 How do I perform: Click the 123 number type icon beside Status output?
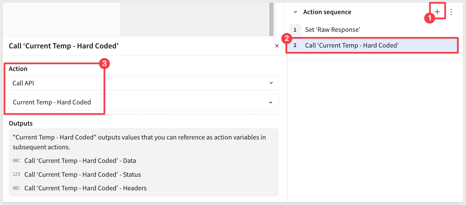(x=16, y=174)
